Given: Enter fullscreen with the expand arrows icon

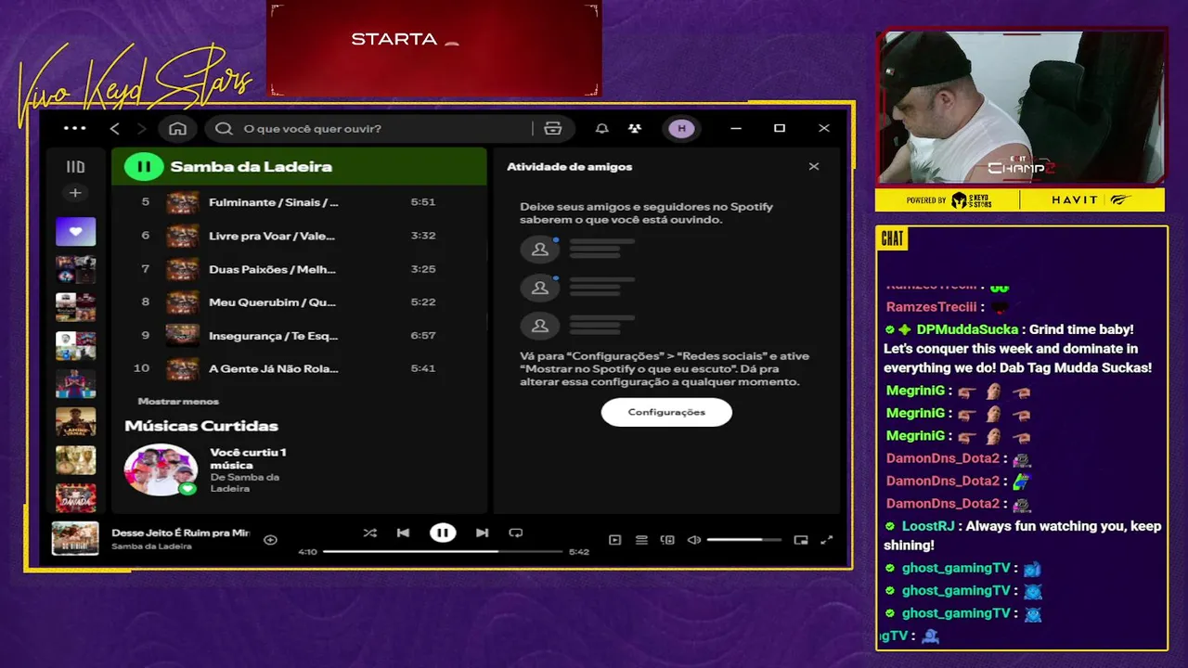Looking at the screenshot, I should click(827, 540).
